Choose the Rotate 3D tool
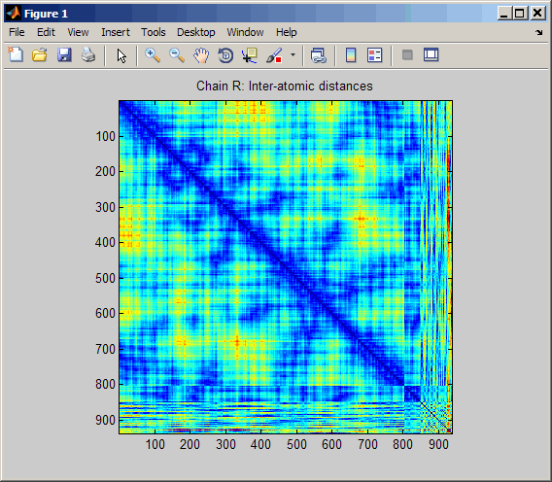This screenshot has width=552, height=482. tap(225, 55)
